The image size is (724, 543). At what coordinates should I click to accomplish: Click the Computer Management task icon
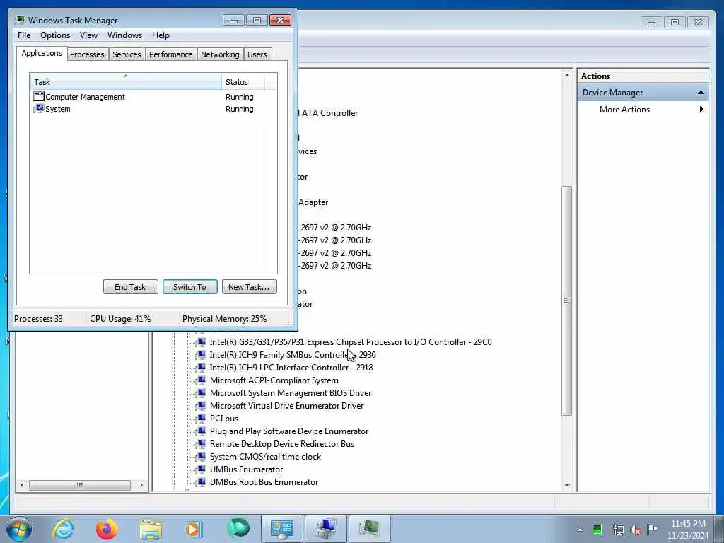39,96
